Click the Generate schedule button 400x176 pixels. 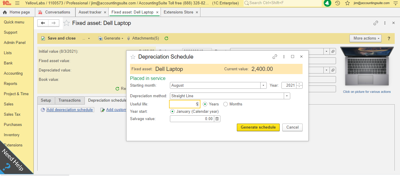(258, 127)
